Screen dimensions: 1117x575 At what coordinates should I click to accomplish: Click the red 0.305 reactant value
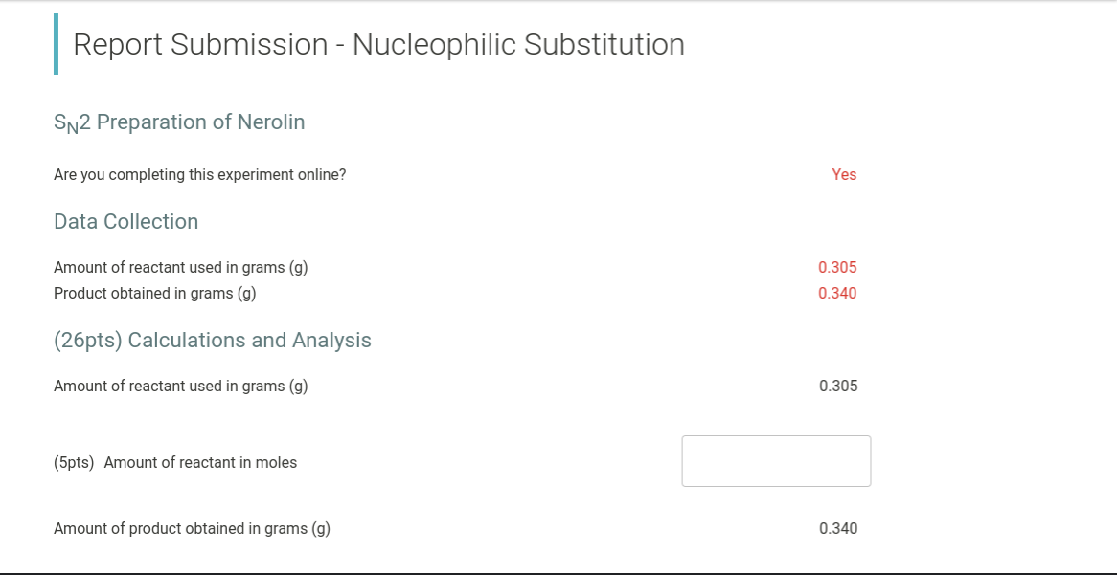(x=837, y=268)
